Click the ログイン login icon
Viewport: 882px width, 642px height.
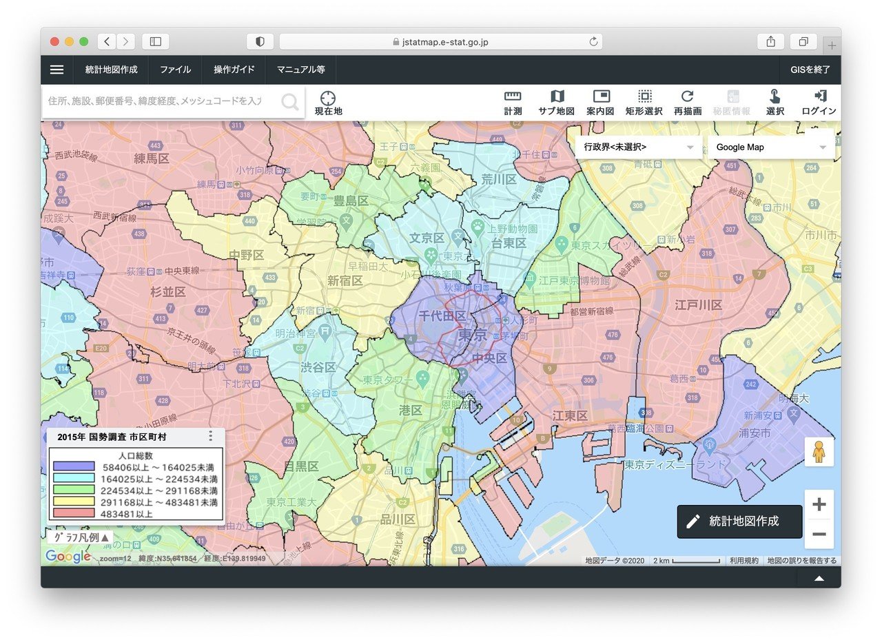tap(819, 103)
